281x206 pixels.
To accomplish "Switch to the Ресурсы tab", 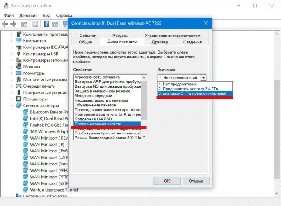I will [x=120, y=35].
